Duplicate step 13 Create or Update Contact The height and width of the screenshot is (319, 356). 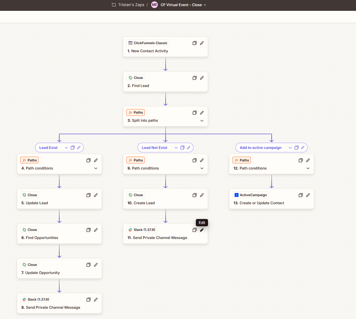pos(301,195)
